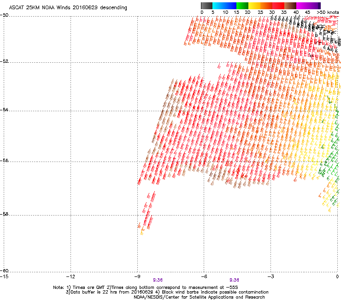
Task: Click the '-54' latitude axis label
Action: pyautogui.click(x=4, y=109)
